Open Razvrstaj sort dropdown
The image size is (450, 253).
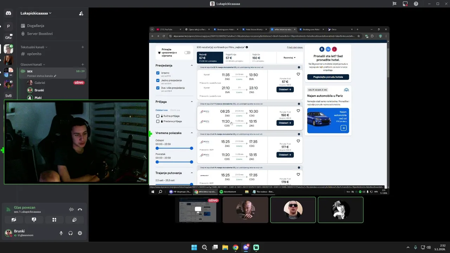(290, 57)
